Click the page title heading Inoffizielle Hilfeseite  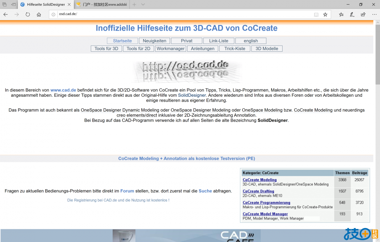[186, 28]
